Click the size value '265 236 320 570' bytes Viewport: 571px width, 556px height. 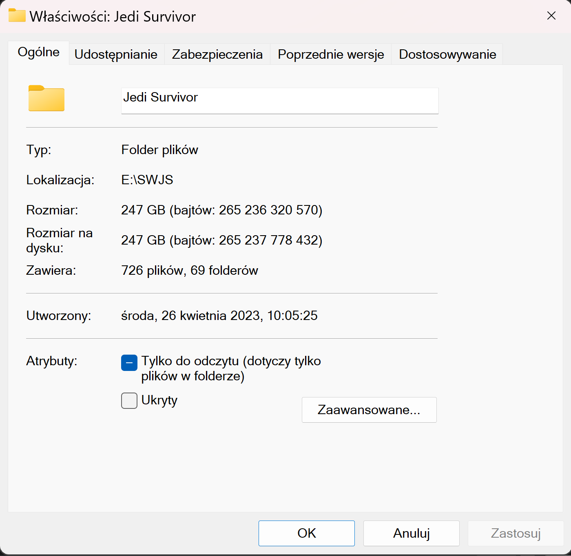pos(269,210)
